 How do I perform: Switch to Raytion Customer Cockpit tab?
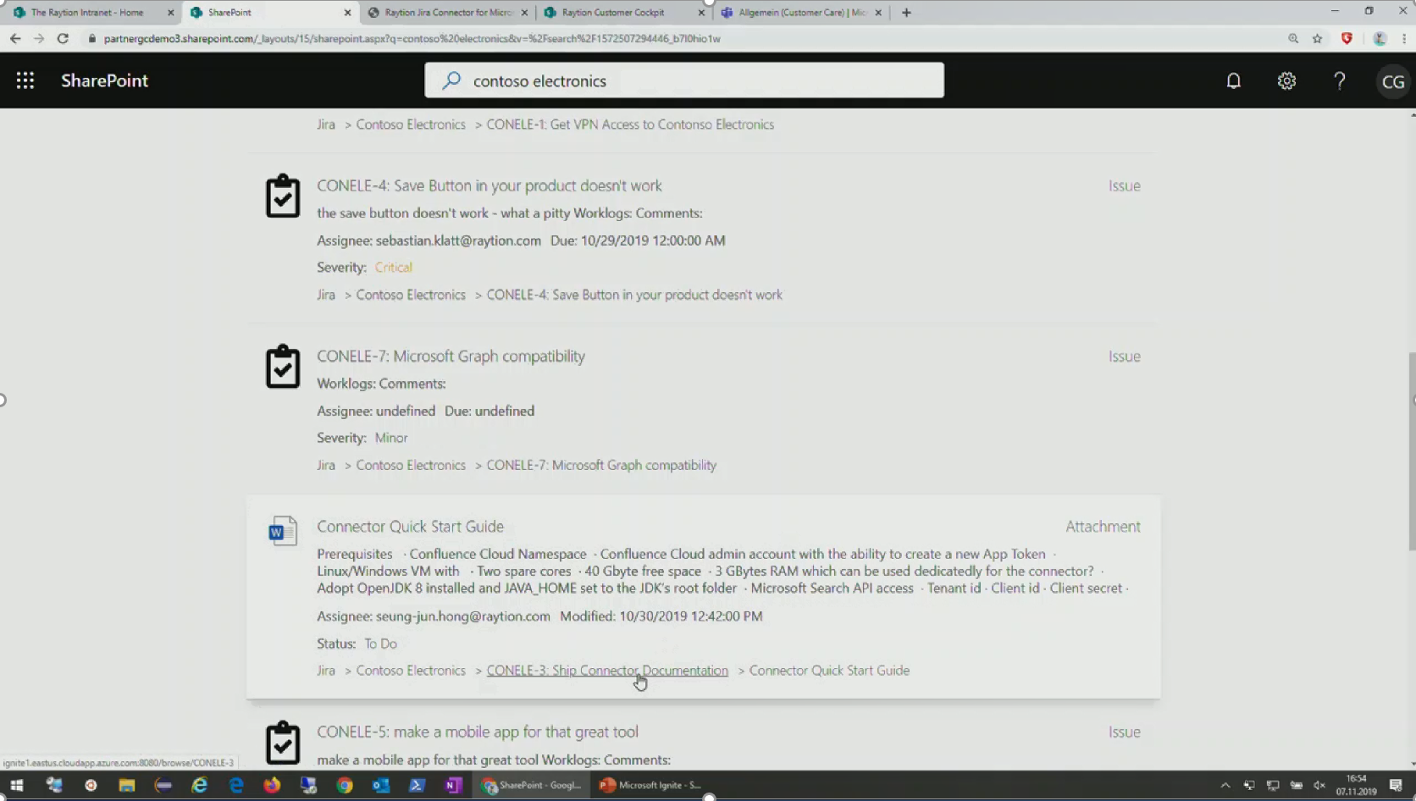point(613,13)
